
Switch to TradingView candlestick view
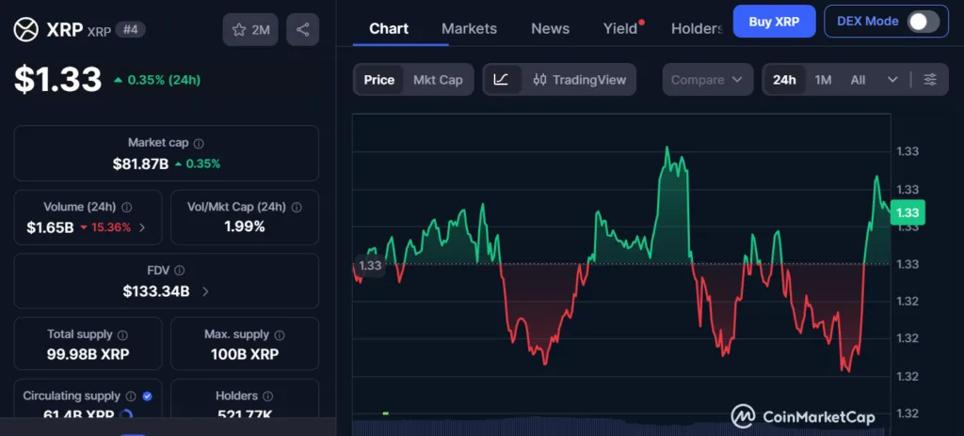[579, 80]
